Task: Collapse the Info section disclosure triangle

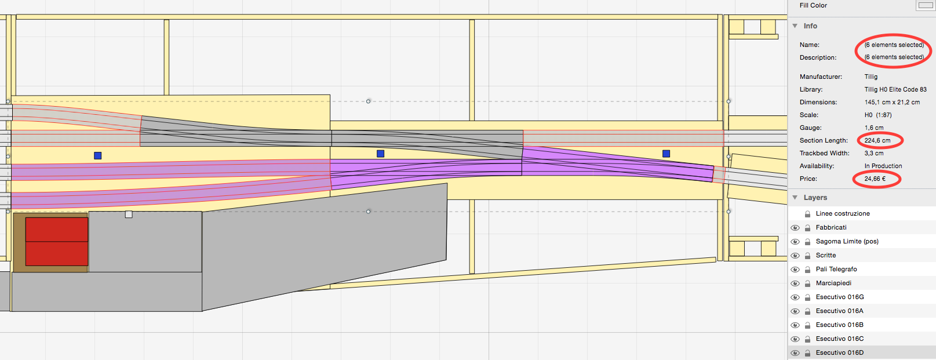Action: coord(795,26)
